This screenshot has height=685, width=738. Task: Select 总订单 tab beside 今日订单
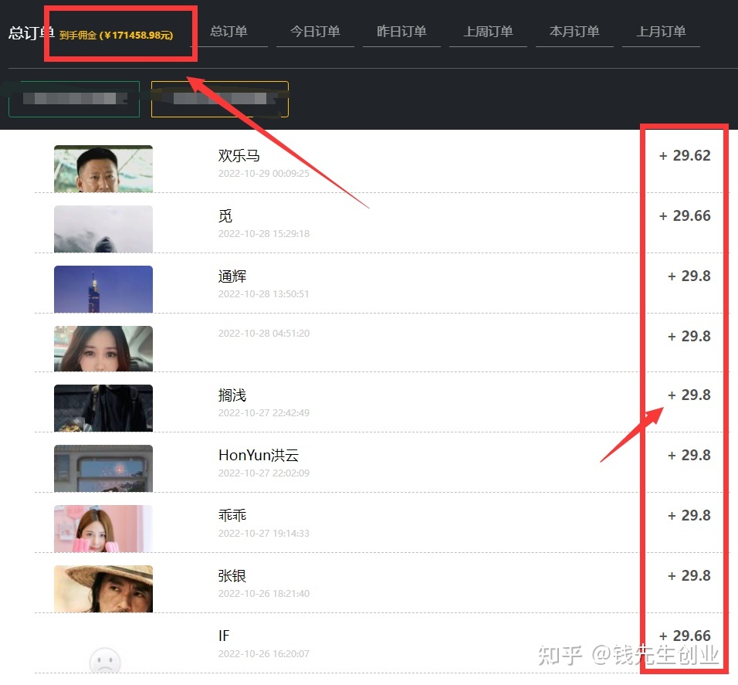pyautogui.click(x=229, y=32)
